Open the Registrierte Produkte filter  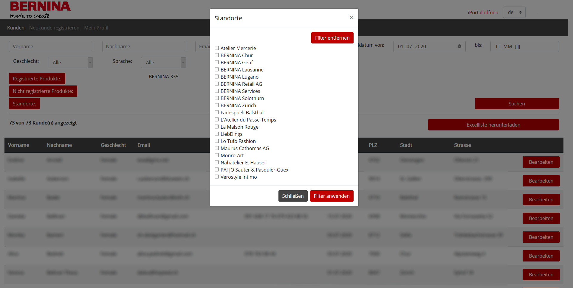click(x=37, y=79)
